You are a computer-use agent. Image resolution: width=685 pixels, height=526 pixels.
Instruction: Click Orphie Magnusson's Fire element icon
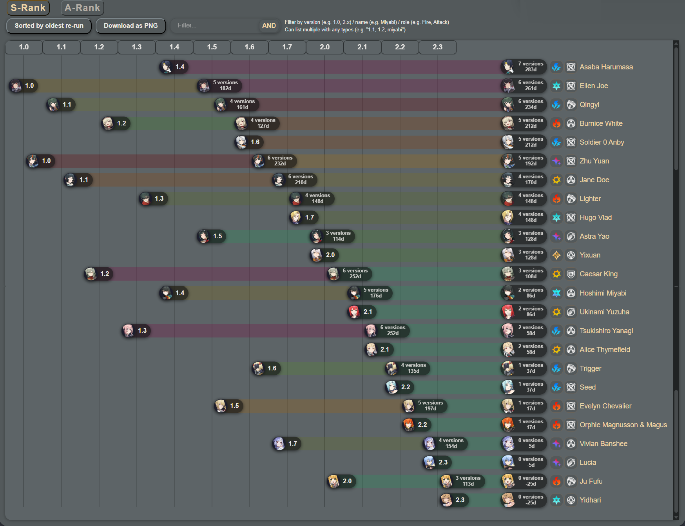coord(556,425)
